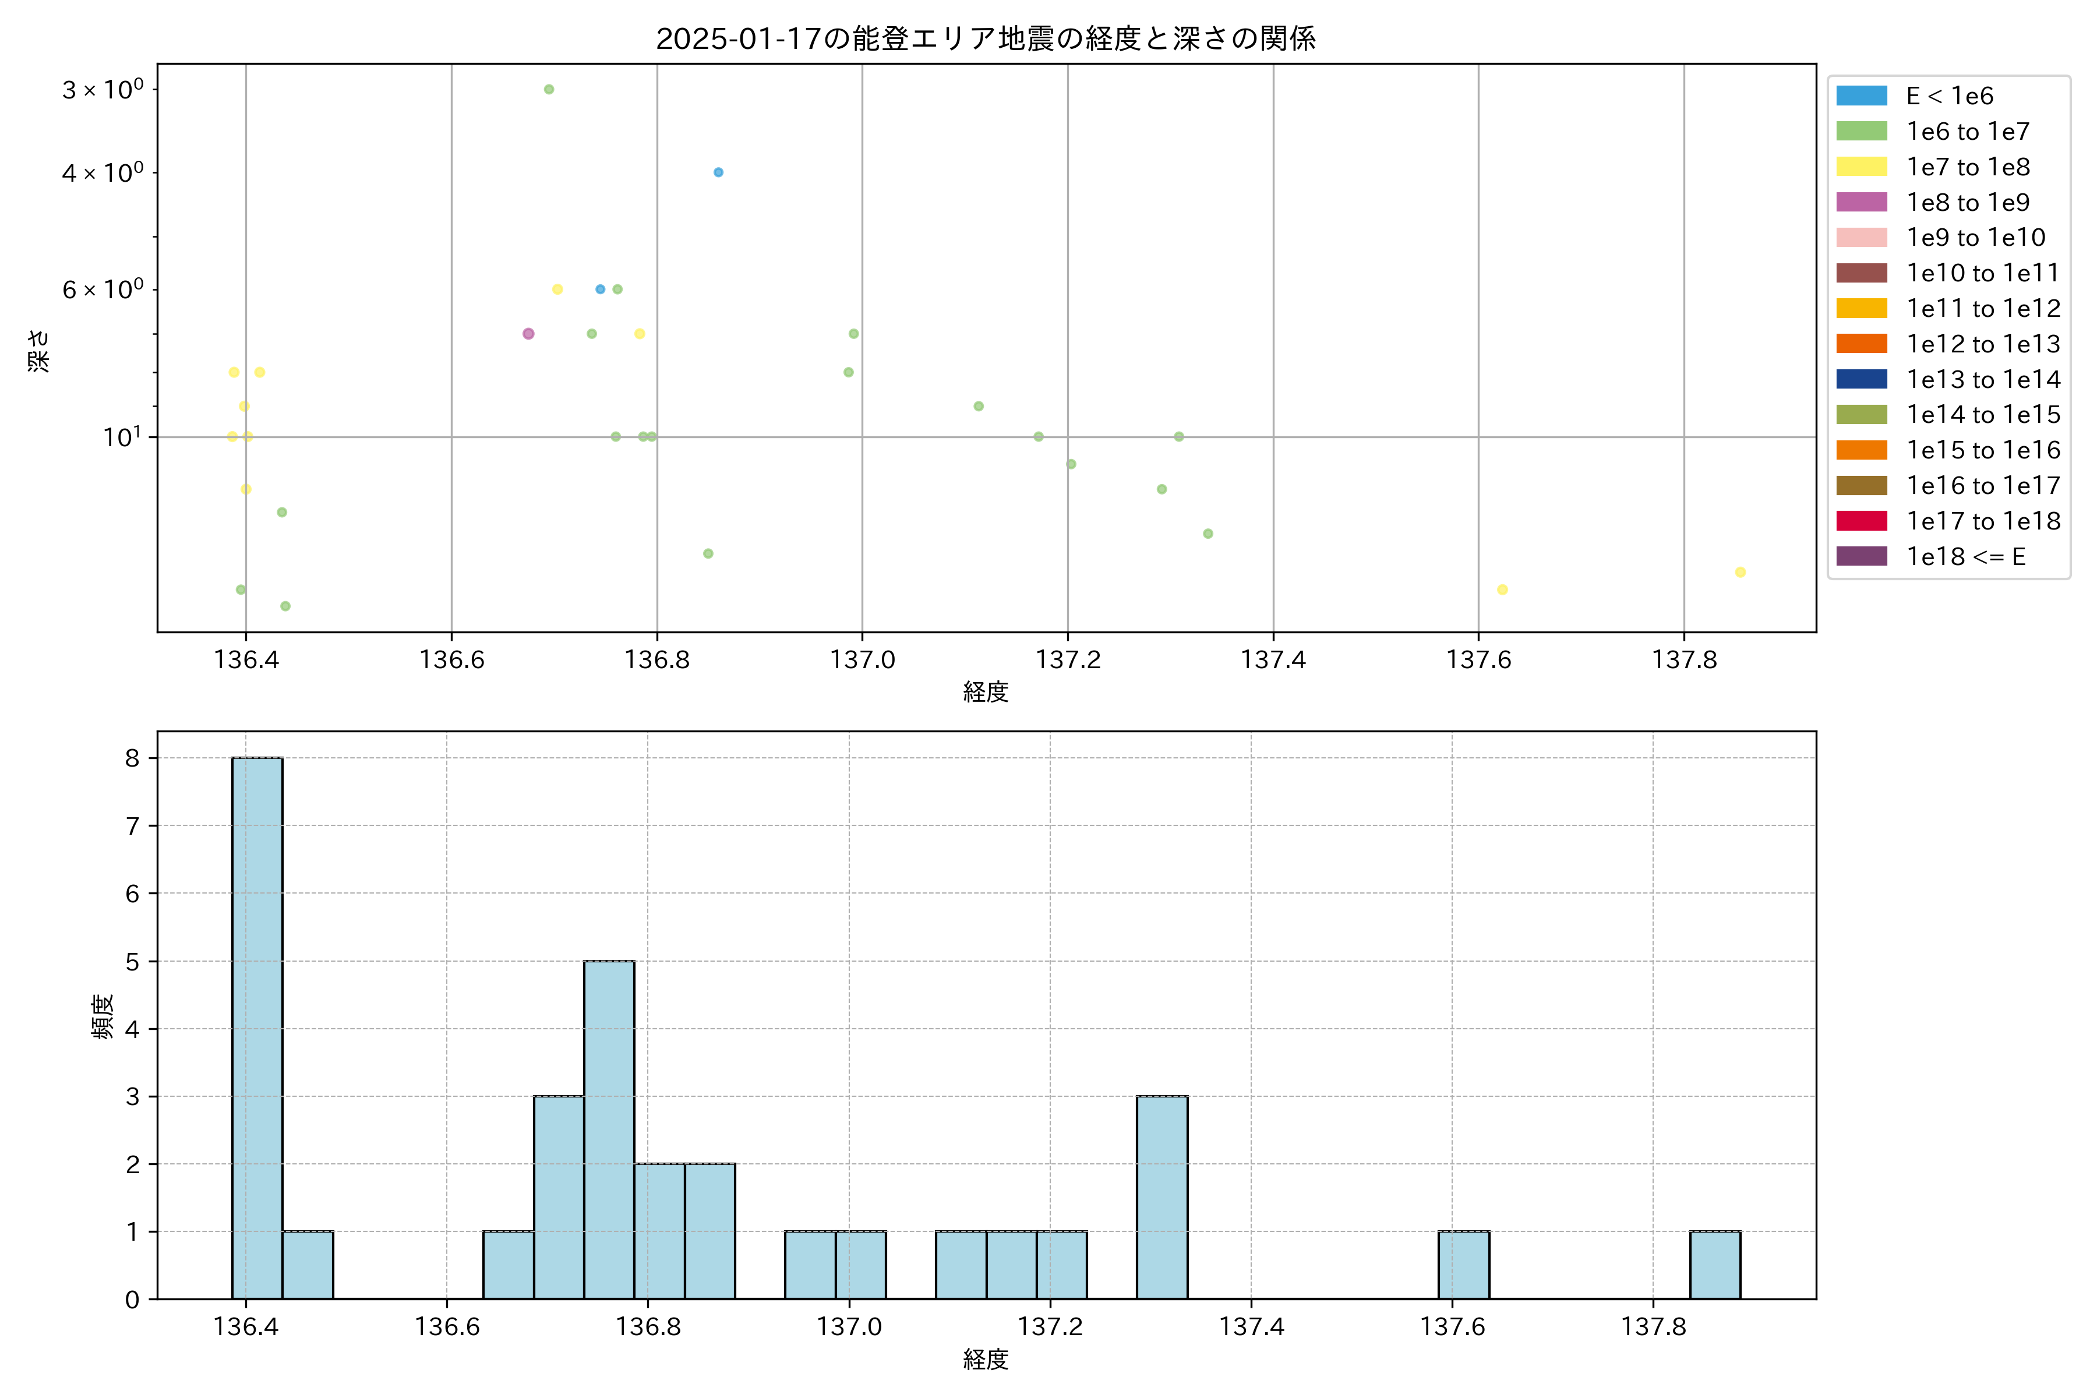Click the rightmost yellow scatter point
2097x1398 pixels.
click(x=1739, y=571)
